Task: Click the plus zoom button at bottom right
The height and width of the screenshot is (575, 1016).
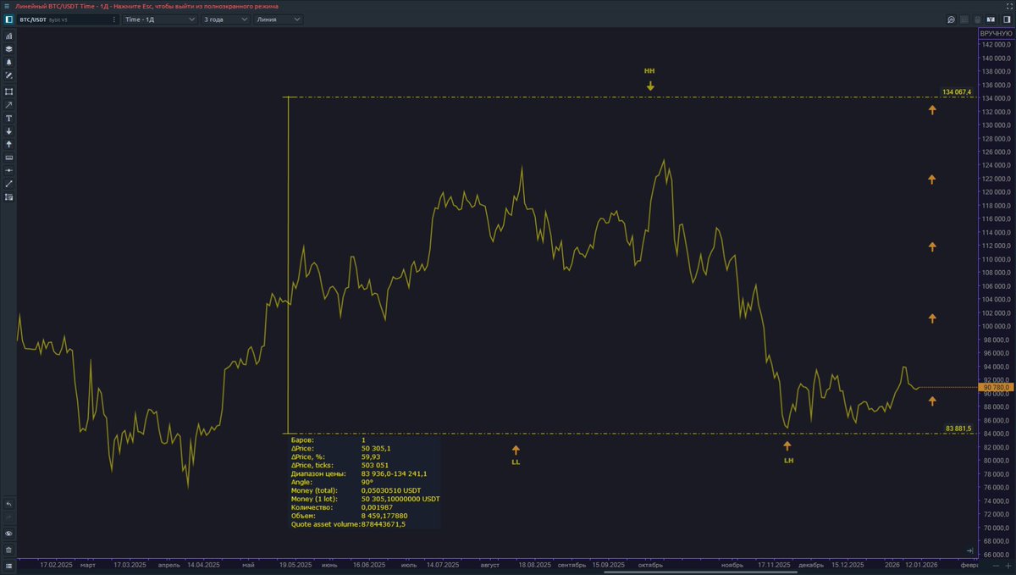Action: [1008, 565]
